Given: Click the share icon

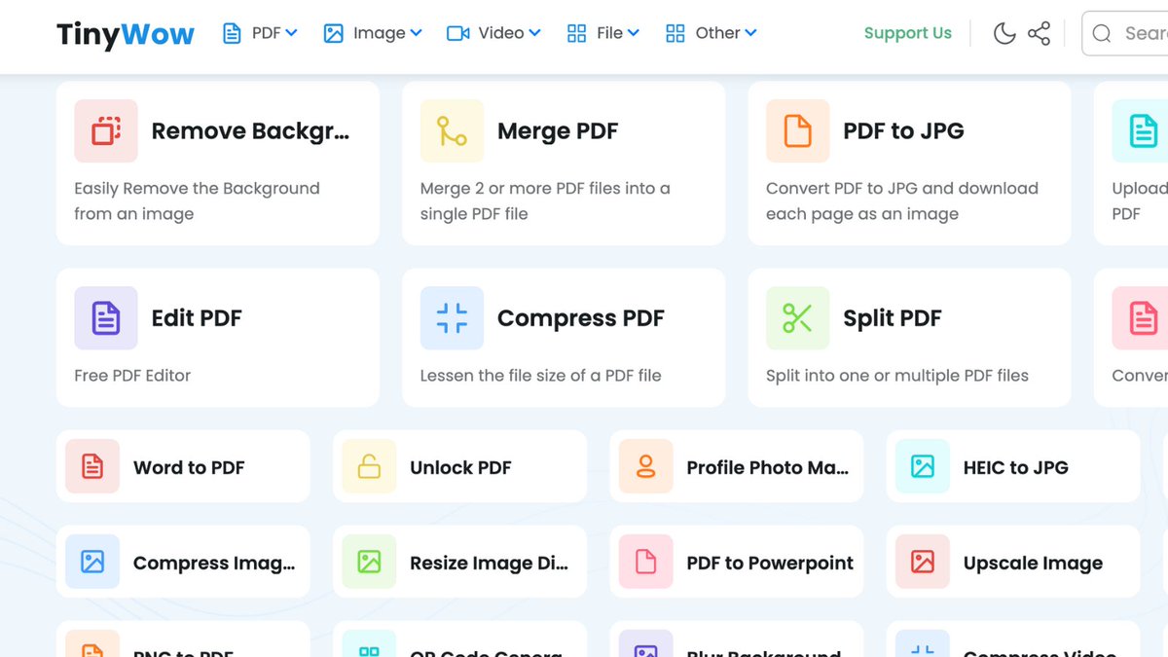Looking at the screenshot, I should click(x=1040, y=34).
